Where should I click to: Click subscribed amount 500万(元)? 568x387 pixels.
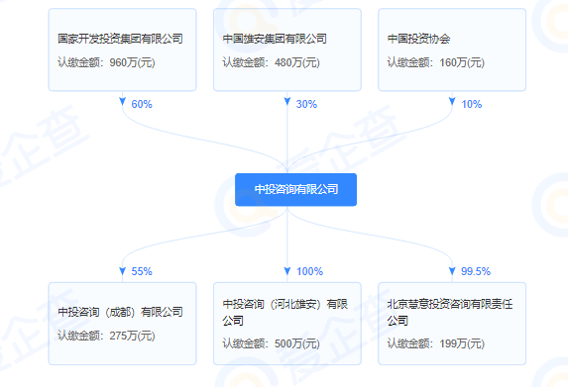click(297, 343)
